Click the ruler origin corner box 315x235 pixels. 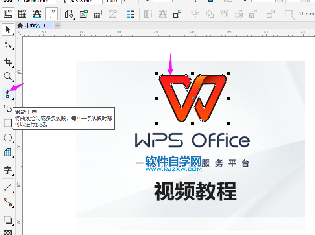point(19,33)
